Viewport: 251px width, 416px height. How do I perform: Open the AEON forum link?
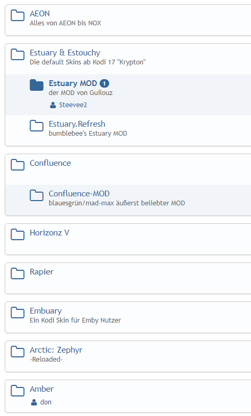(x=40, y=14)
